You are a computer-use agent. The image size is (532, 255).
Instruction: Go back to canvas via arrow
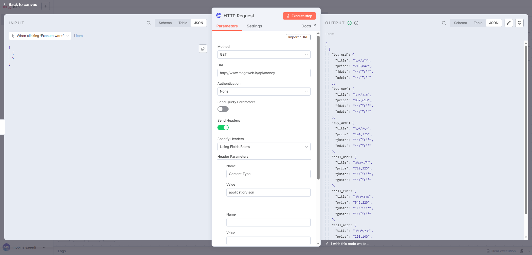pos(5,4)
